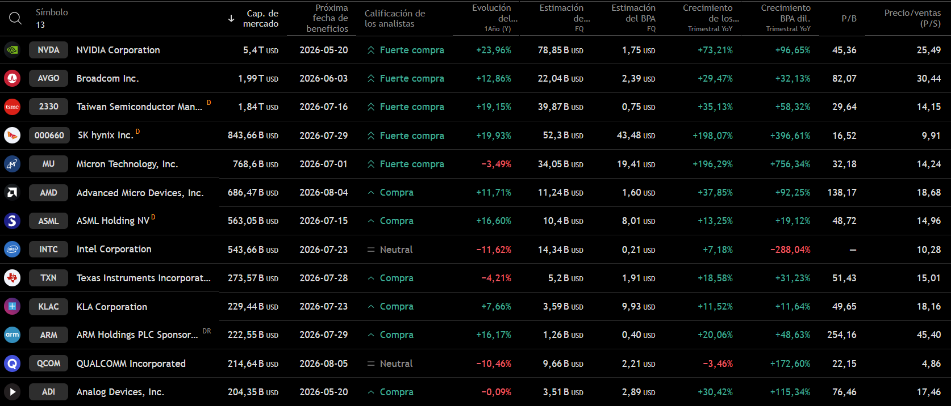
Task: Click TSMC's 'Fuerte compra' analyst rating
Action: 412,107
